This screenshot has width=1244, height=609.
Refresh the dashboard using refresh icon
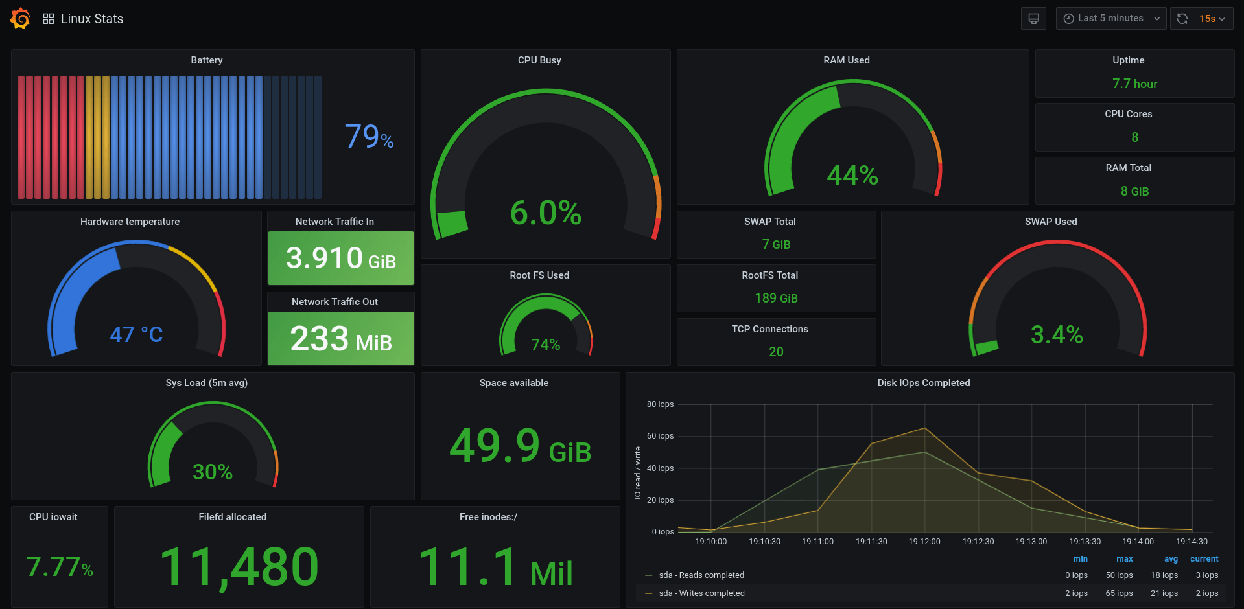[x=1181, y=18]
